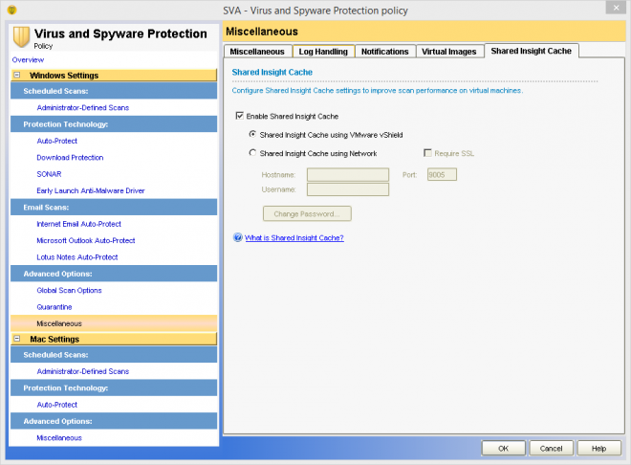Image resolution: width=631 pixels, height=465 pixels.
Task: Select the Shared Insight Cache tab
Action: [532, 51]
